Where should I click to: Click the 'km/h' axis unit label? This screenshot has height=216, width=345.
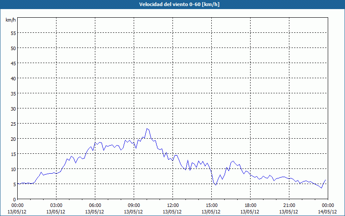point(11,20)
